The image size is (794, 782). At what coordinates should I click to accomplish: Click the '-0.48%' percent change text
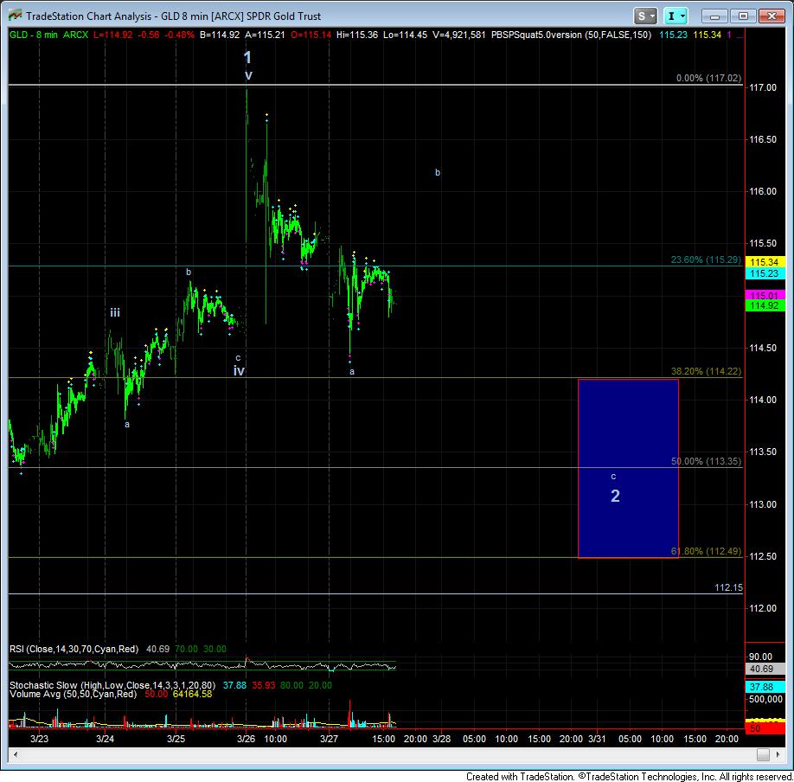[x=180, y=35]
